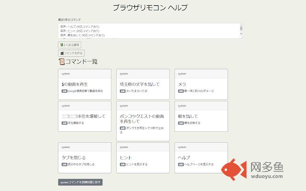
Task: Click description さいたまさいたま
Action: [137, 91]
